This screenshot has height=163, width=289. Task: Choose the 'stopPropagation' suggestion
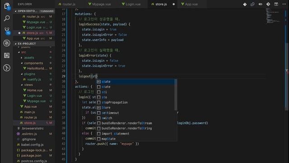[135, 102]
